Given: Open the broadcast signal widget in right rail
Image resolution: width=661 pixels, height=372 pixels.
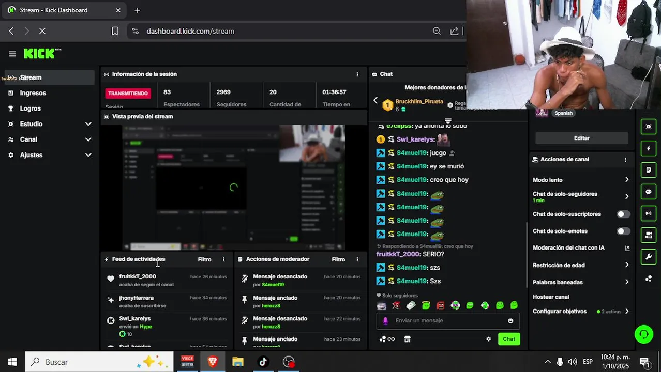Looking at the screenshot, I should [649, 213].
